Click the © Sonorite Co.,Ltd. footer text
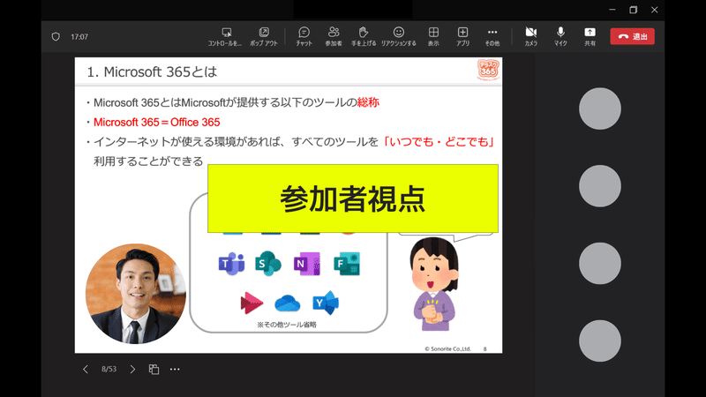Image resolution: width=706 pixels, height=397 pixels. click(447, 348)
